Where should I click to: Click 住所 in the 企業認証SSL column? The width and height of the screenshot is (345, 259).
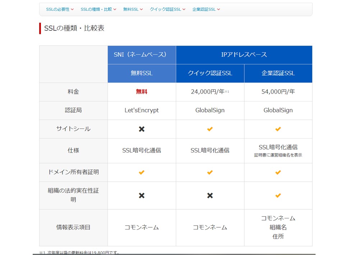(278, 237)
